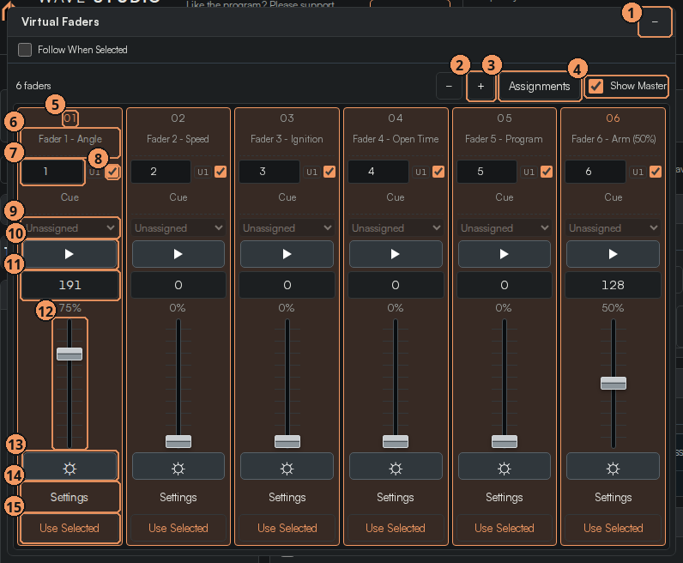
Task: Open Settings for Fader 1 - Angle
Action: coord(70,497)
